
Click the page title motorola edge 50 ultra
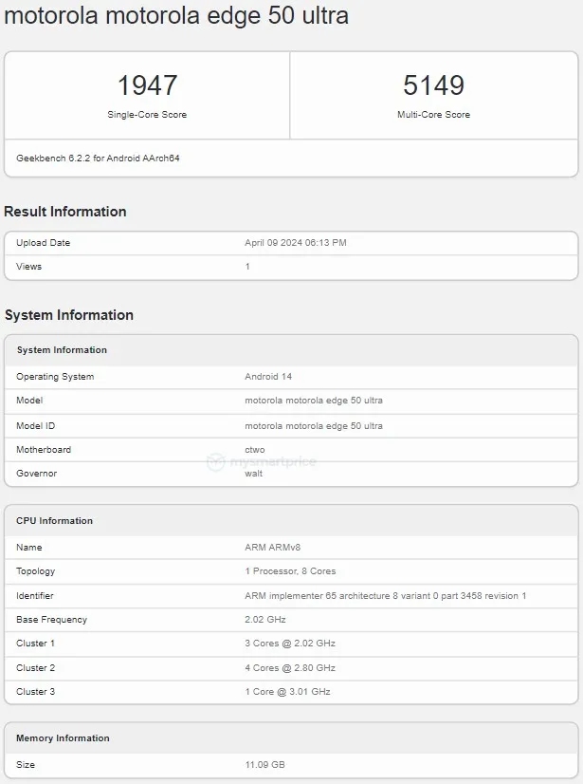tap(176, 16)
